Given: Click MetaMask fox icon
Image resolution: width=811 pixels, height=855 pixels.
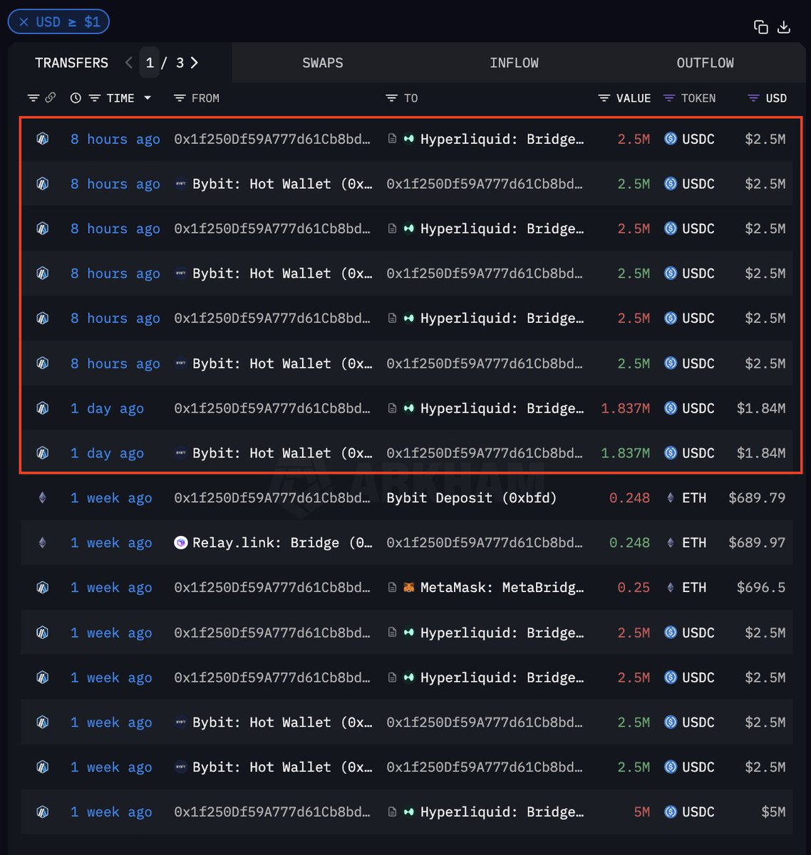Looking at the screenshot, I should click(x=408, y=588).
